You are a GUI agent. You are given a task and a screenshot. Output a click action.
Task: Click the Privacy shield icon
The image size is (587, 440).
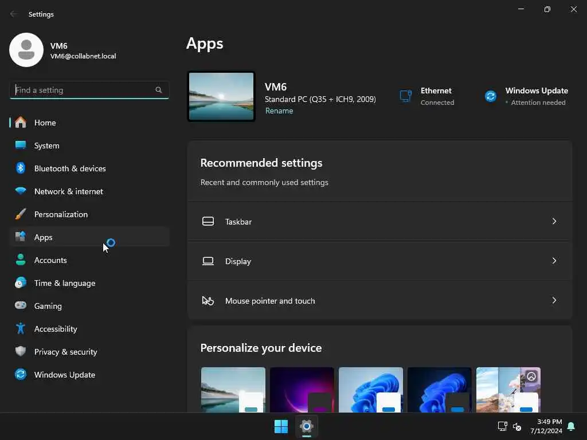21,351
